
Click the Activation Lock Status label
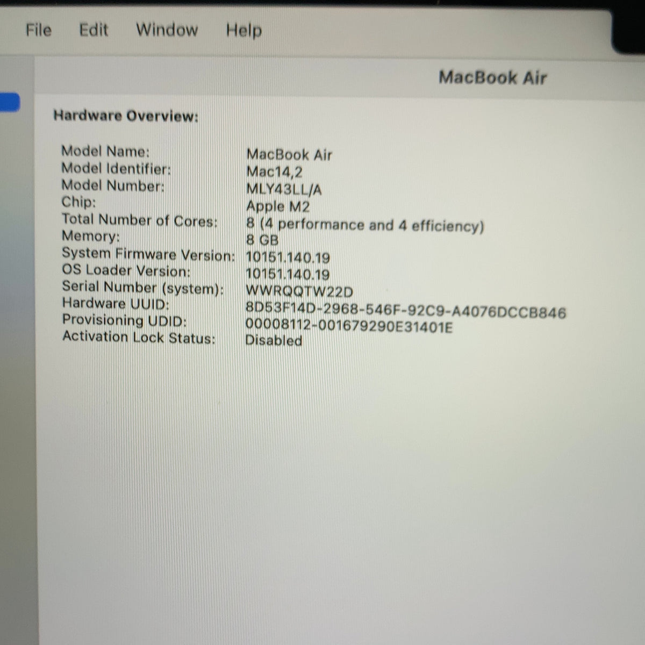[139, 338]
